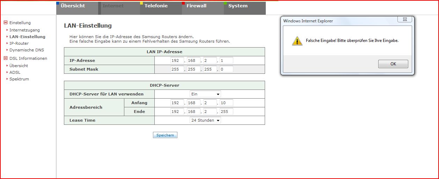Select LAN-Einstellung in the sidebar
Screen dimensions: 439x179
click(x=27, y=37)
